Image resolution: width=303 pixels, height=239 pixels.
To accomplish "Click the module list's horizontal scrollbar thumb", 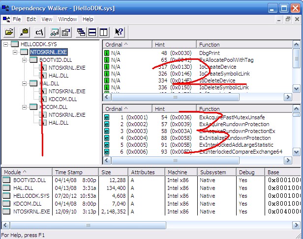I will (88, 225).
